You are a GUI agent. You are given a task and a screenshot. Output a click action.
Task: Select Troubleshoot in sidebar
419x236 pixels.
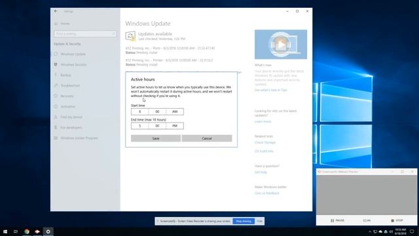(x=70, y=86)
